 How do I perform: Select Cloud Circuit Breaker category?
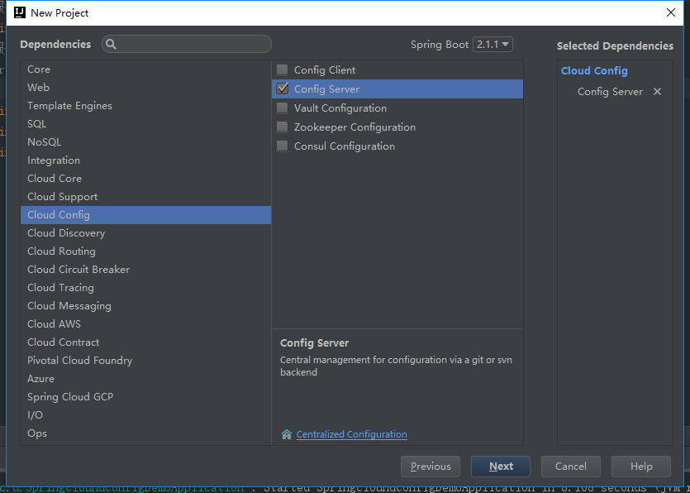(x=145, y=269)
